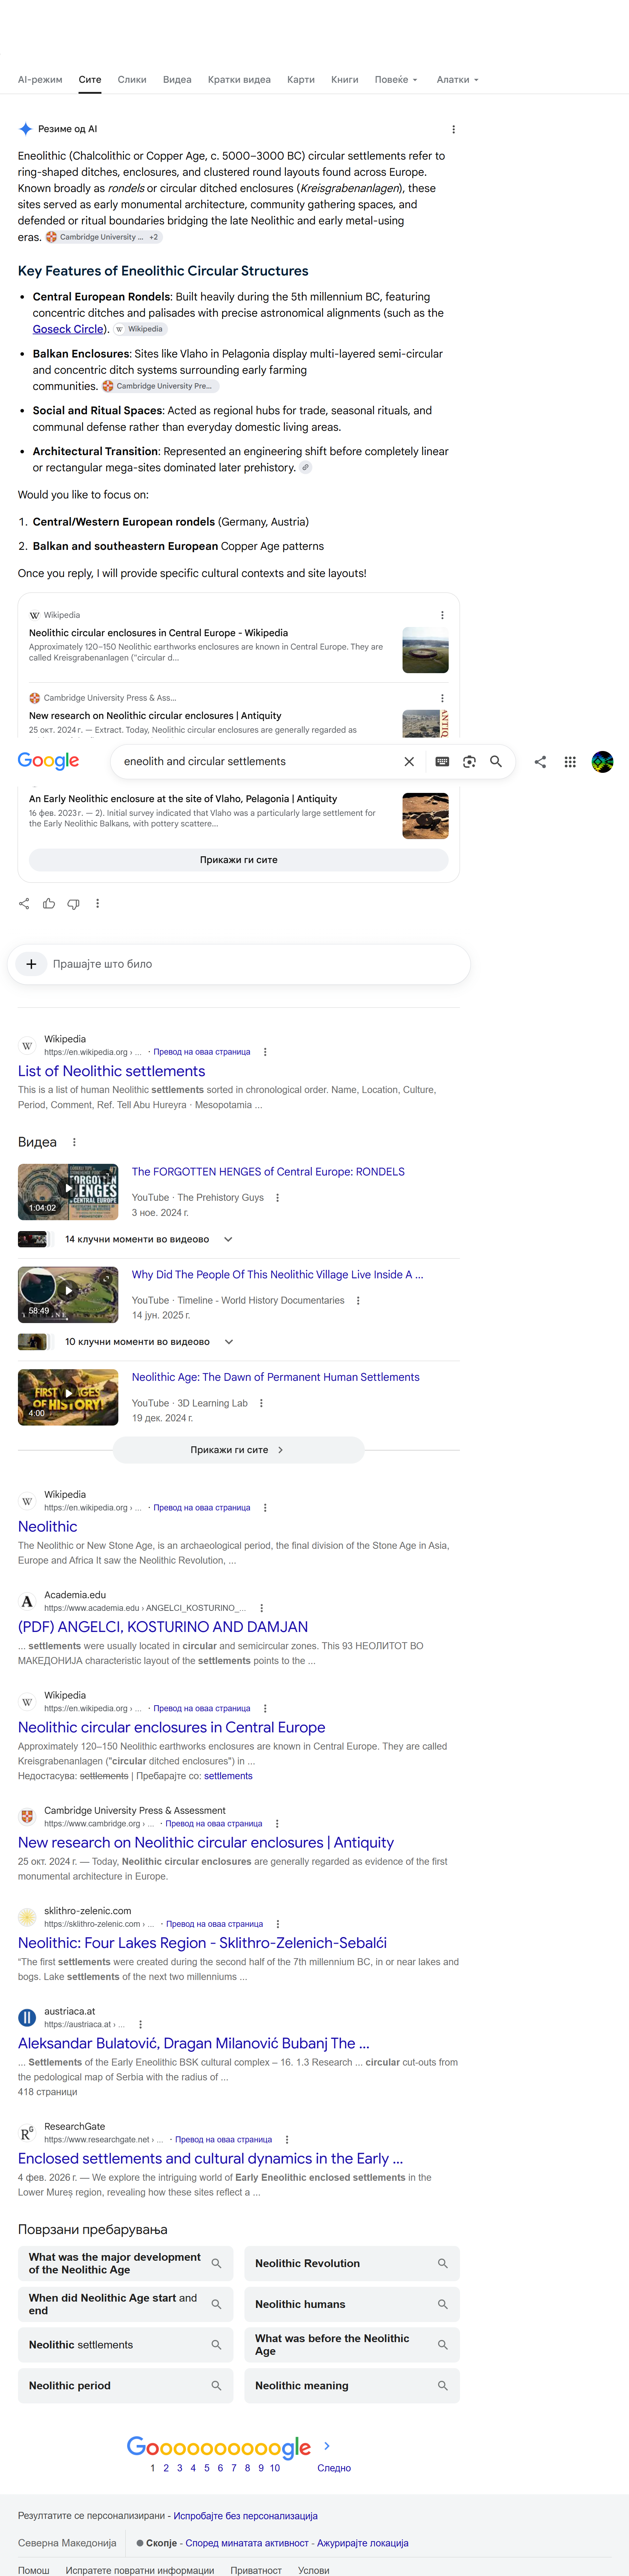Screen dimensions: 629x2576
Task: Expand 10 key moments for the village video
Action: pos(229,1342)
